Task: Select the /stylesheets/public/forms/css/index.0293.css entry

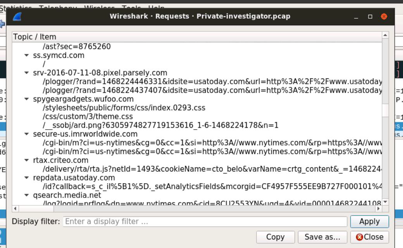Action: [124, 108]
